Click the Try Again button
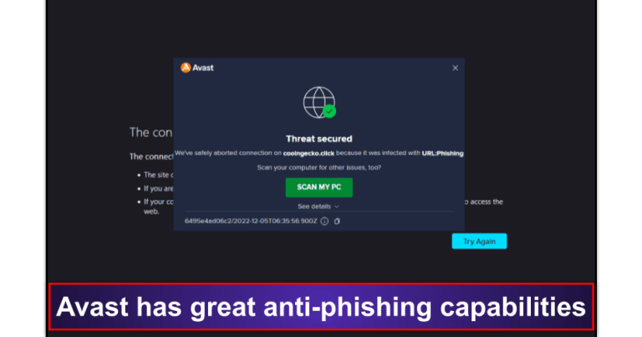Viewport: 642px width, 337px height. coord(479,241)
